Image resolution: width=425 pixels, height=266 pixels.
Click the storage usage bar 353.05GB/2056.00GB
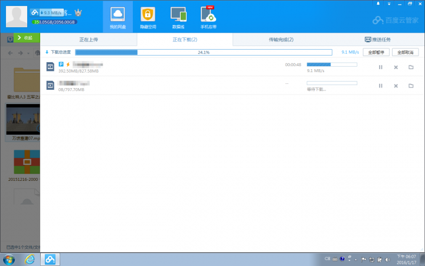[54, 22]
